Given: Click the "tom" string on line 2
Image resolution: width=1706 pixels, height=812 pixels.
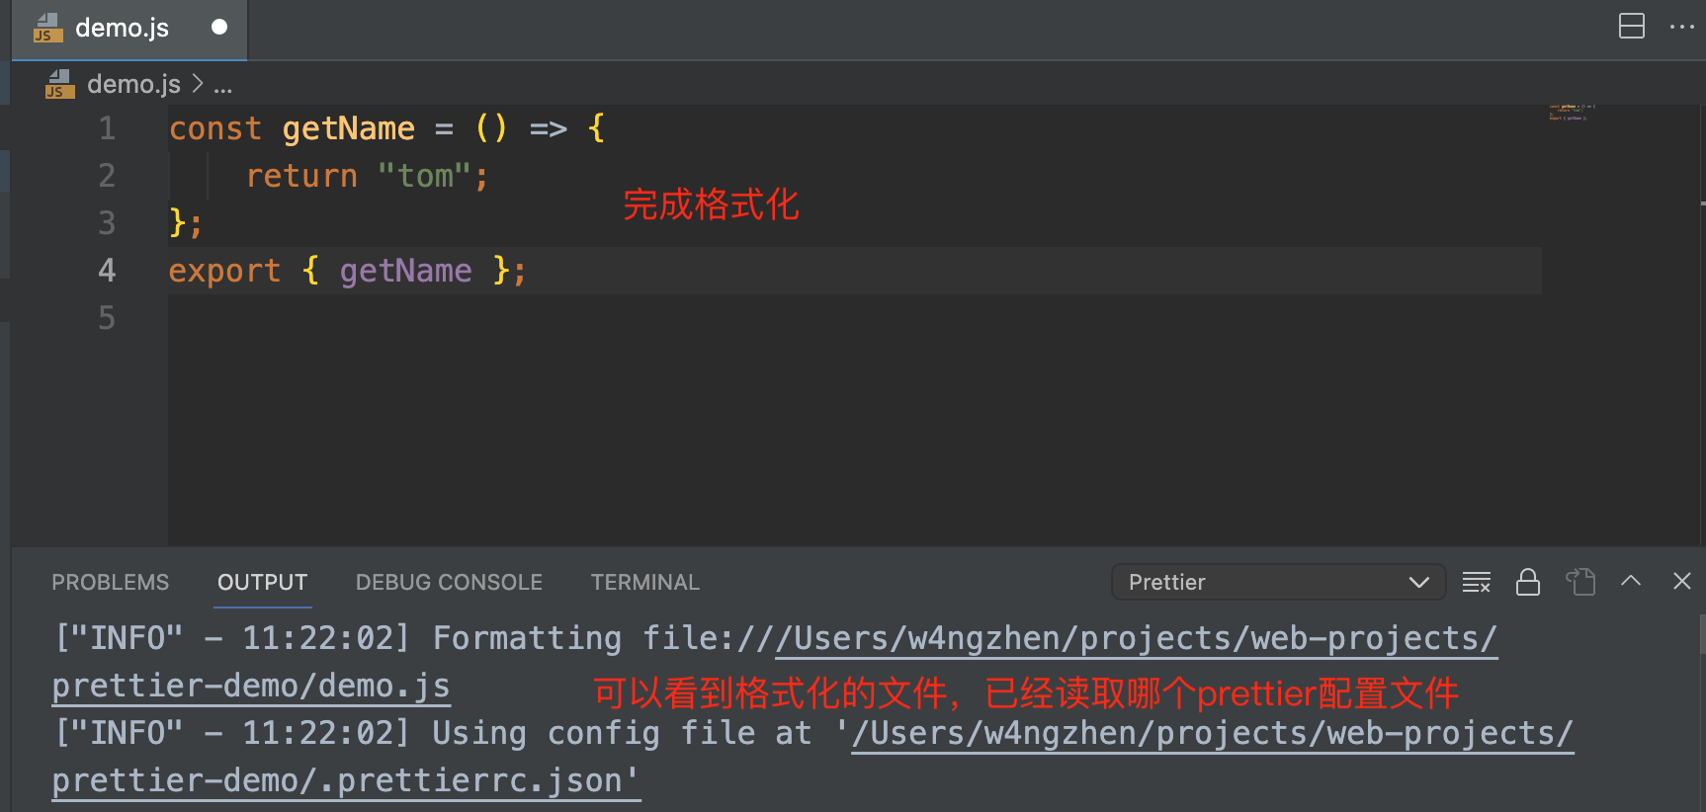Looking at the screenshot, I should [x=424, y=176].
